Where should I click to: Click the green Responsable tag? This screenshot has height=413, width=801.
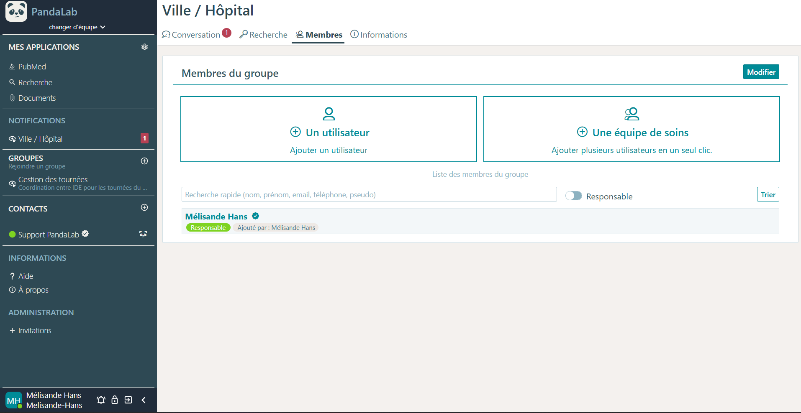pyautogui.click(x=208, y=228)
